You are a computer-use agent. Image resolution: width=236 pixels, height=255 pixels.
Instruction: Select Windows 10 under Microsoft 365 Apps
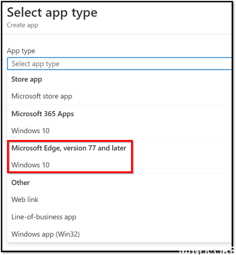pos(31,130)
